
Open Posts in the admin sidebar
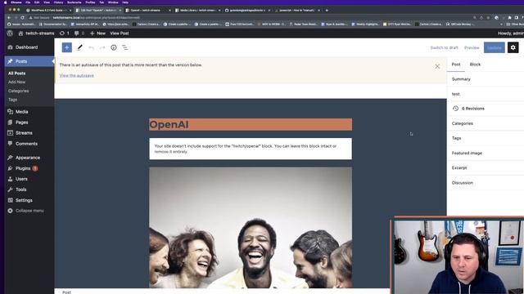click(29, 61)
